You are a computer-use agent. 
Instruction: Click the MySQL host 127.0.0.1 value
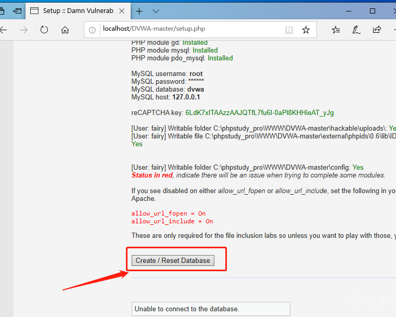[186, 97]
